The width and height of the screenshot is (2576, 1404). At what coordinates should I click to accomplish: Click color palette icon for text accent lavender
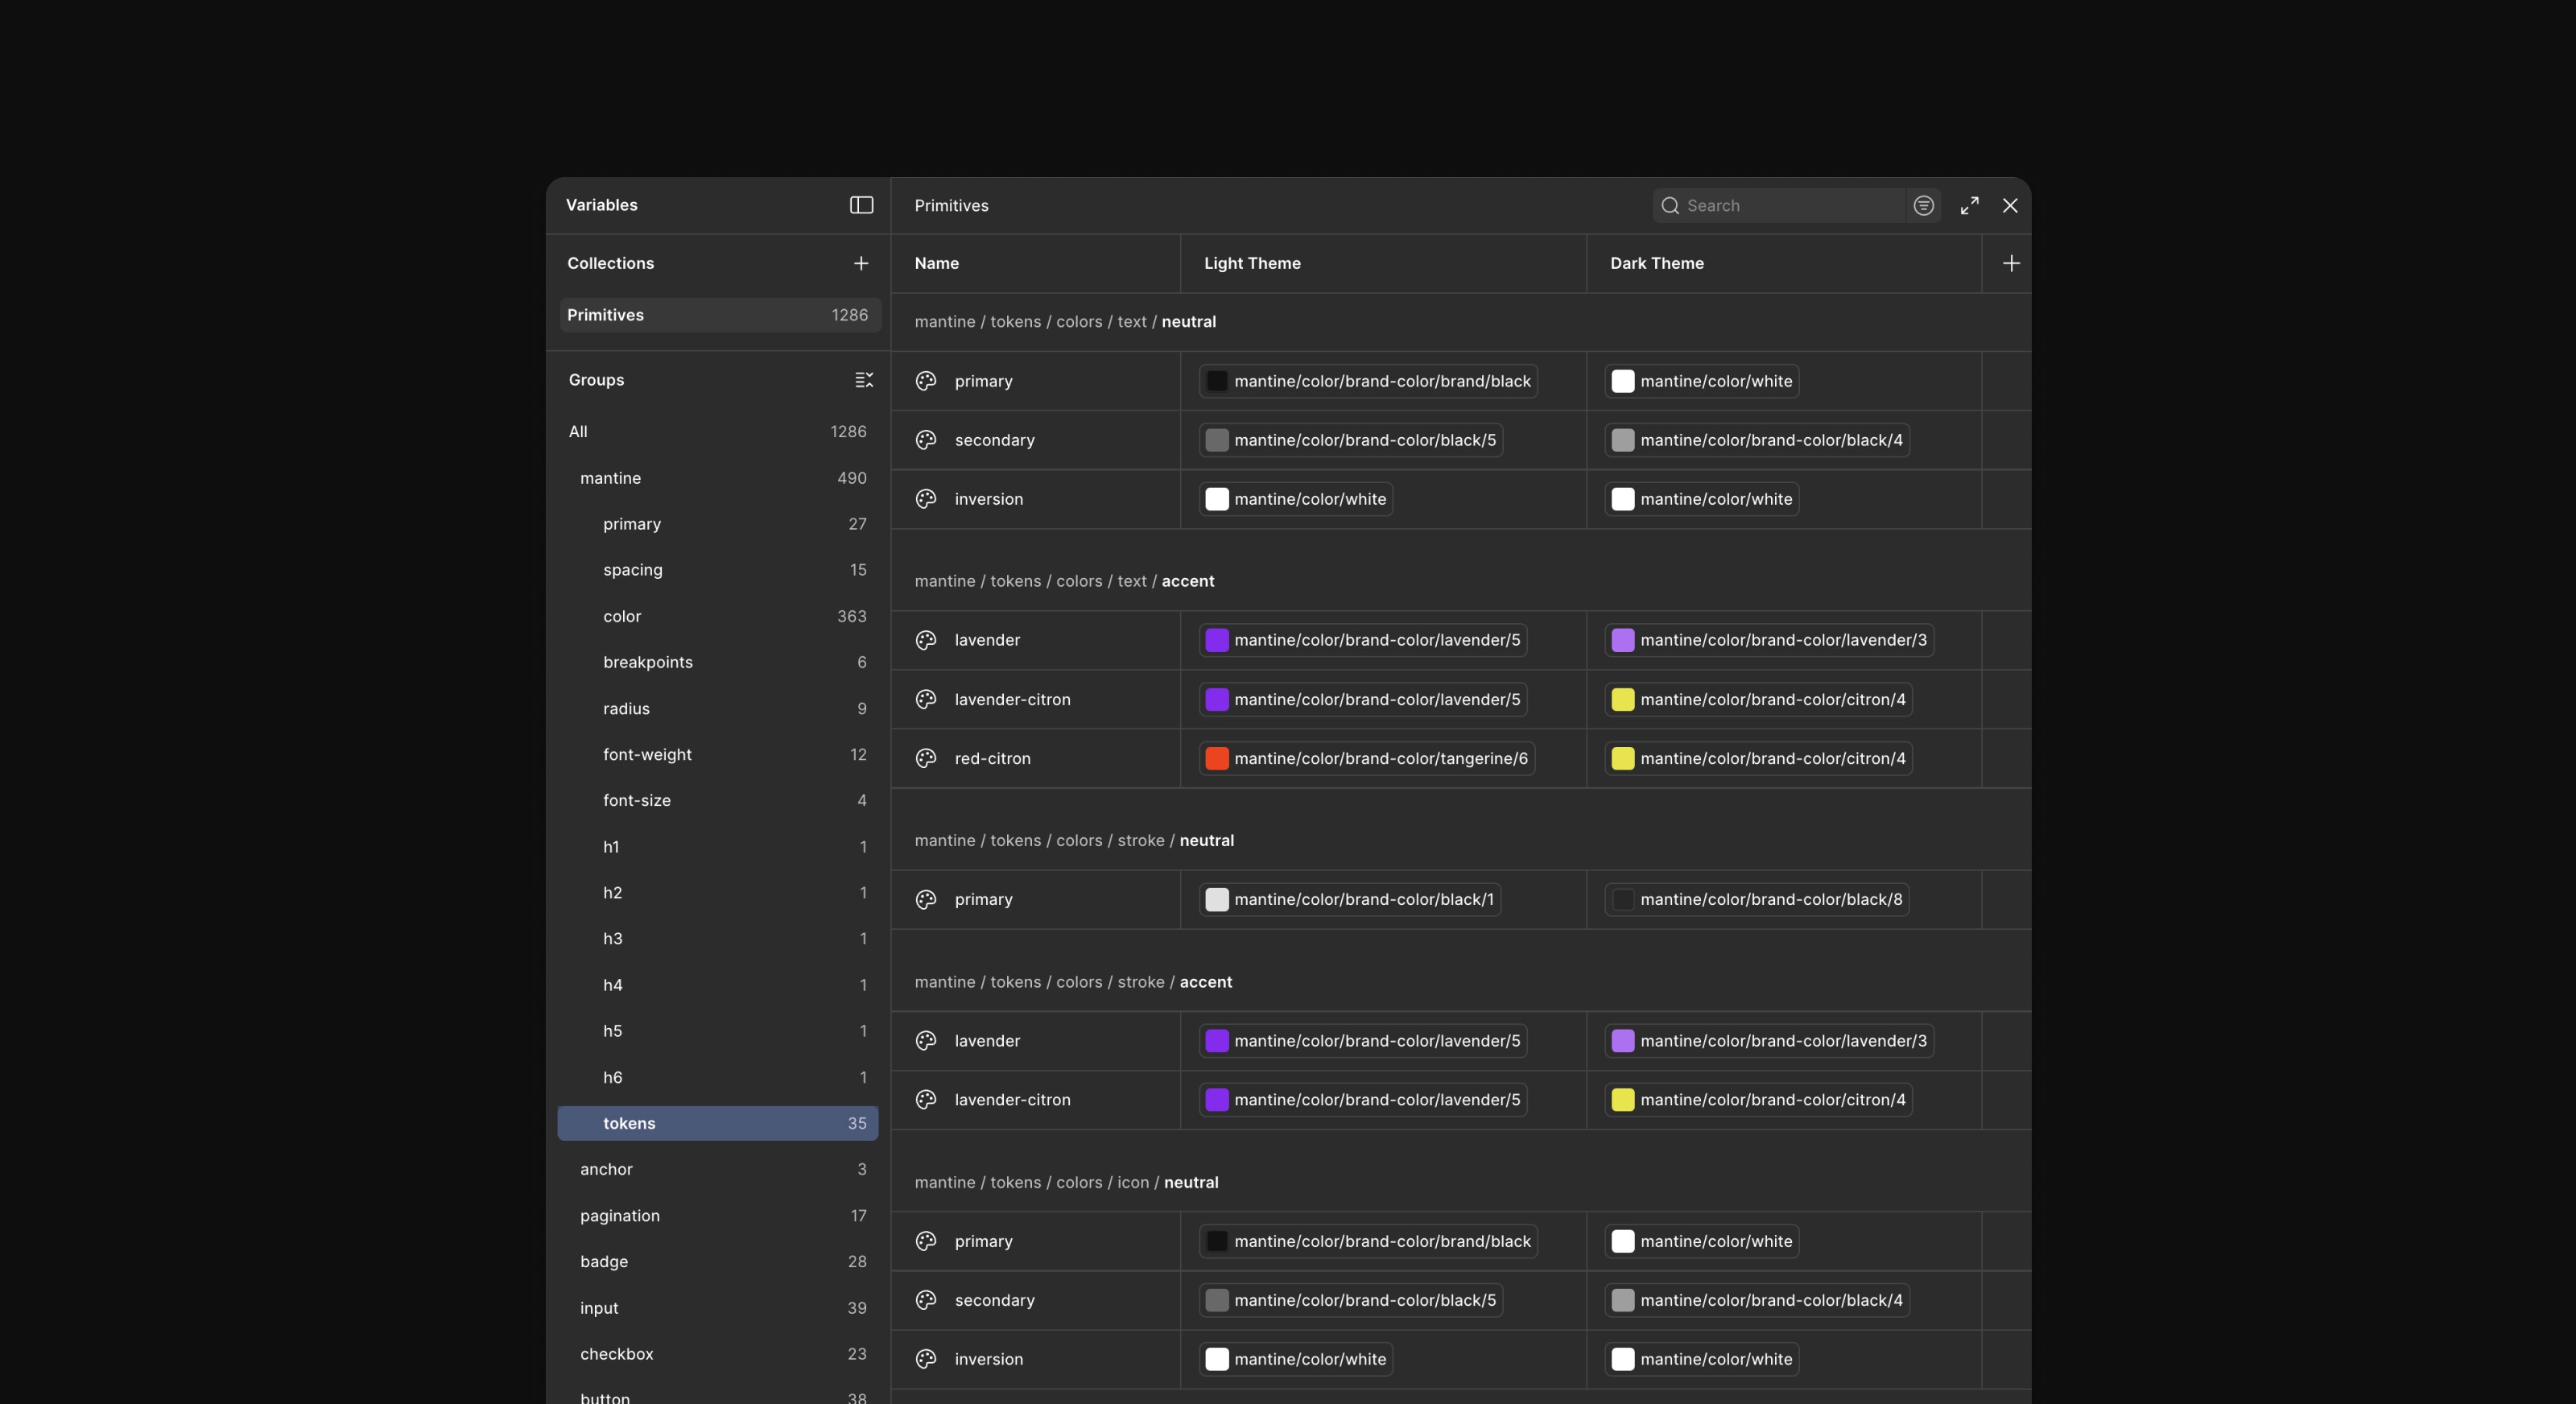pyautogui.click(x=926, y=640)
